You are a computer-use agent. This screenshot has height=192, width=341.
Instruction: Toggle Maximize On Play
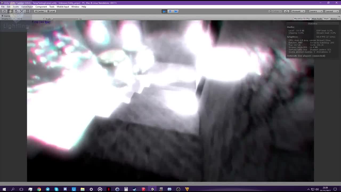pyautogui.click(x=302, y=19)
